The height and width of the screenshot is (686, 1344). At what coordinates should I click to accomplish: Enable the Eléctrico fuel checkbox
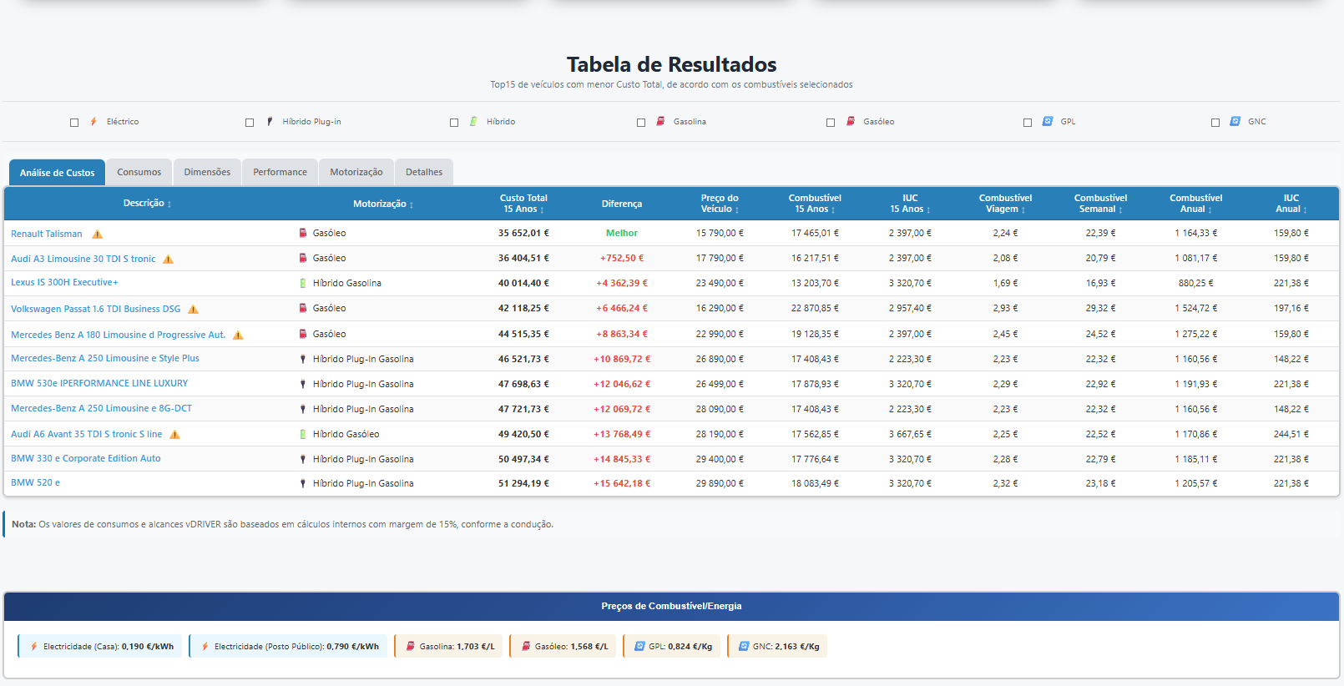pyautogui.click(x=74, y=123)
